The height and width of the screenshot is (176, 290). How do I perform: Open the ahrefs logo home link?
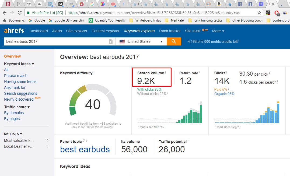14,30
